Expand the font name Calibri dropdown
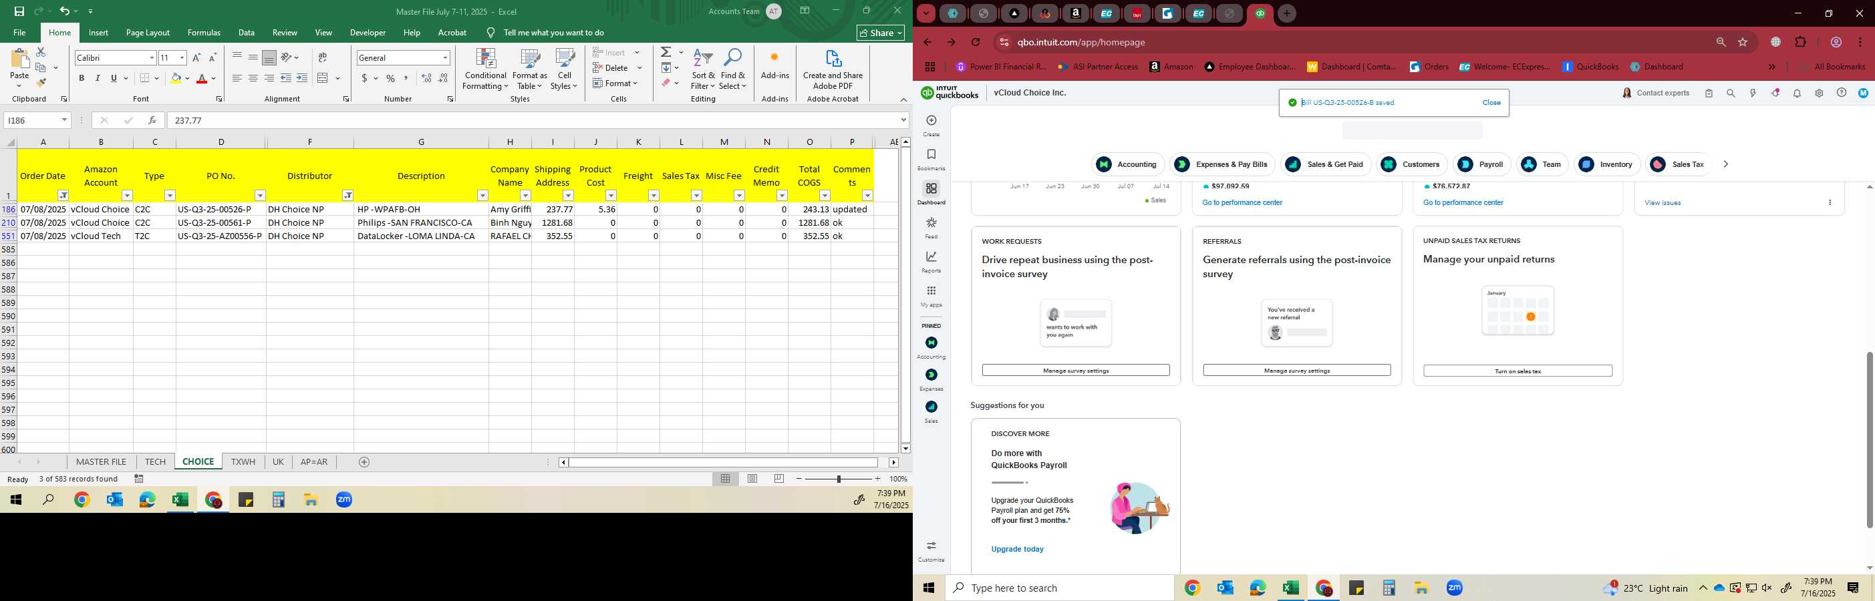Image resolution: width=1875 pixels, height=601 pixels. click(x=152, y=58)
